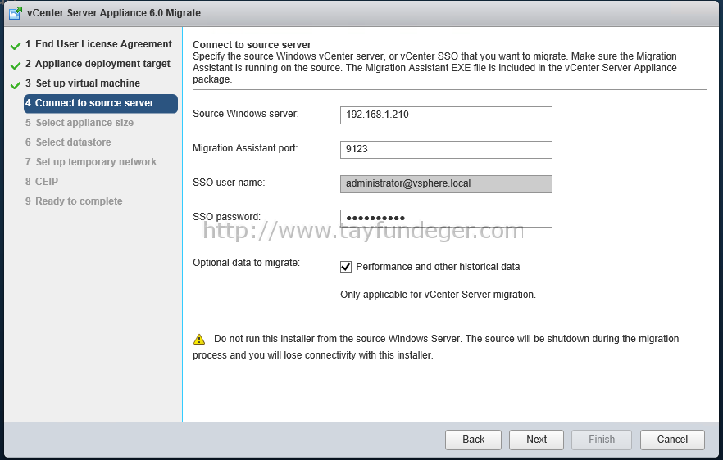Click the Connect to source server heading
Viewport: 723px width, 460px height.
point(252,45)
